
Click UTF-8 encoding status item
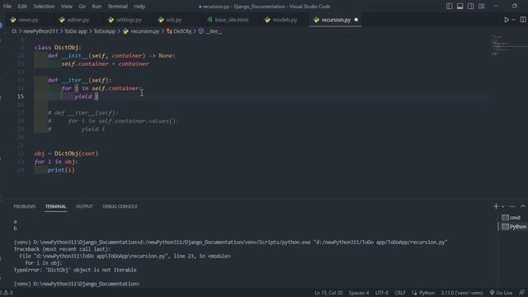pos(382,293)
